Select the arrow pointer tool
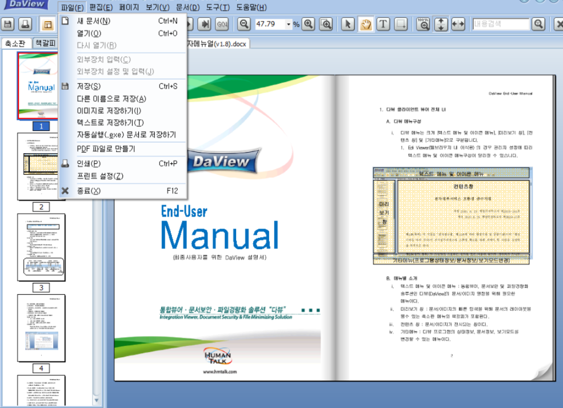This screenshot has width=563, height=408. (348, 25)
